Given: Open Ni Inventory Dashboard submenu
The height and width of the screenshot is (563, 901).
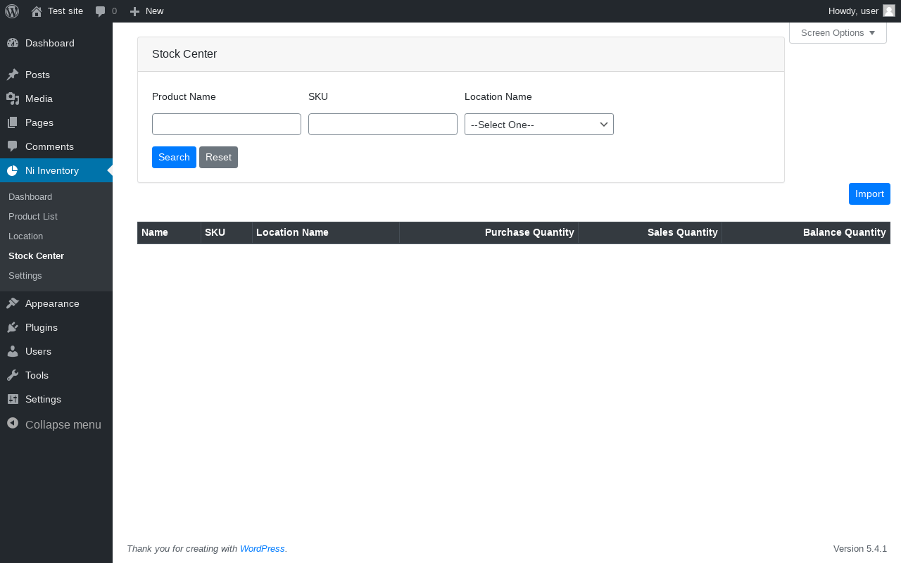Looking at the screenshot, I should 56,197.
